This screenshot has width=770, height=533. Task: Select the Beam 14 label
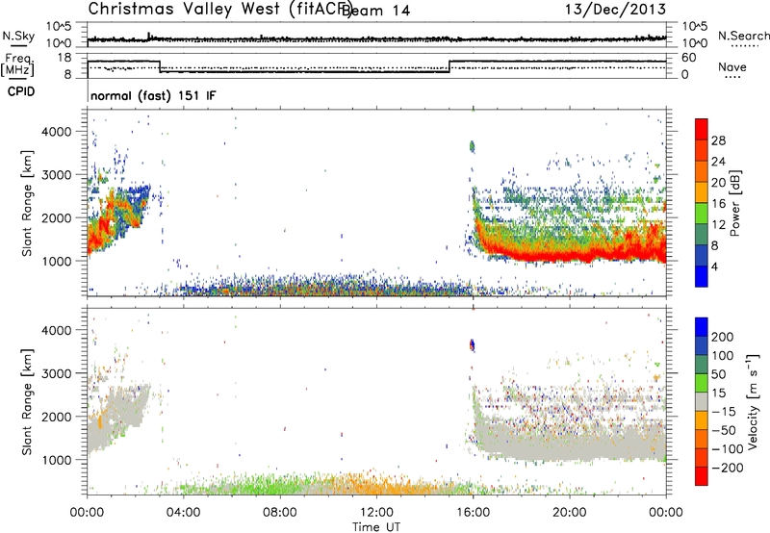[x=375, y=11]
